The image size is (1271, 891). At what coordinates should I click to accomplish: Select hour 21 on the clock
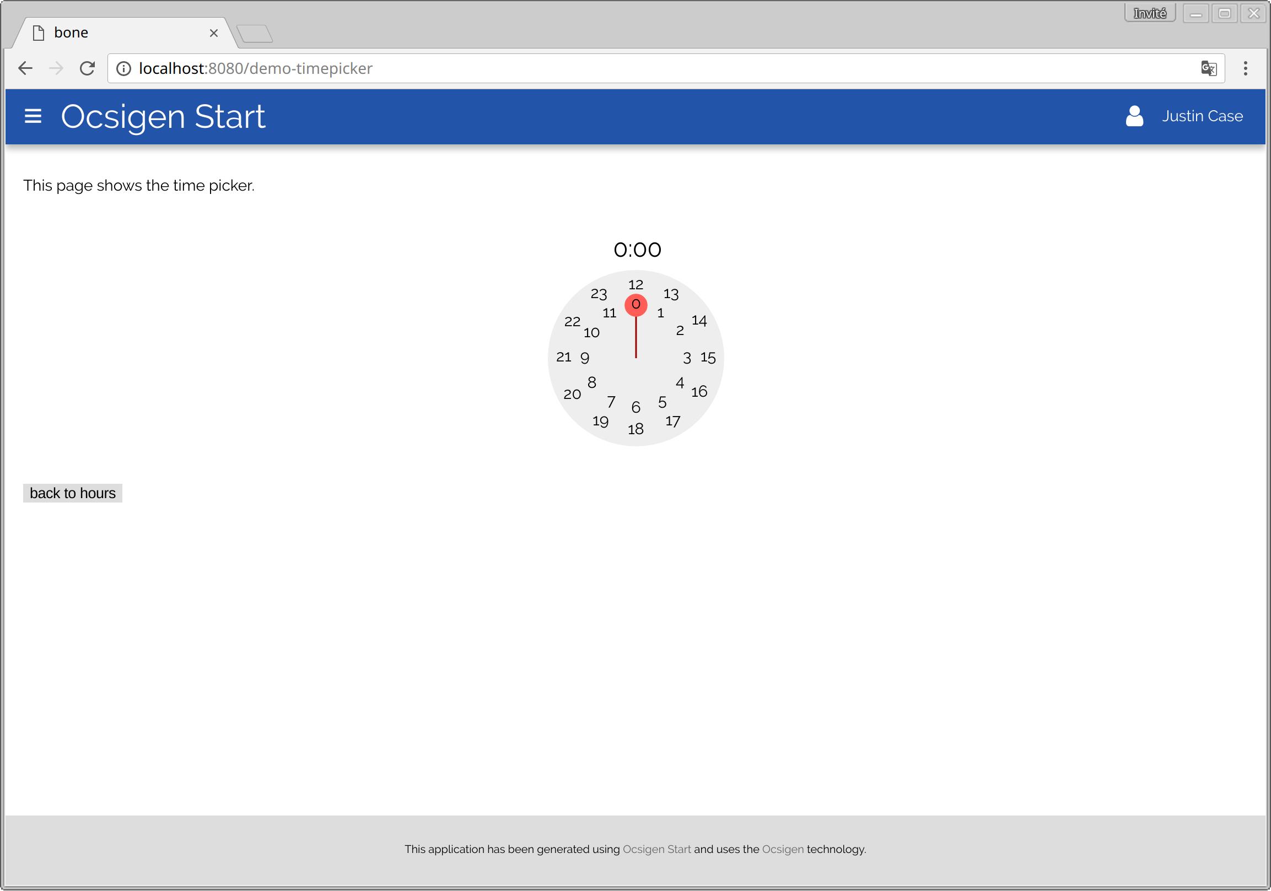[563, 357]
